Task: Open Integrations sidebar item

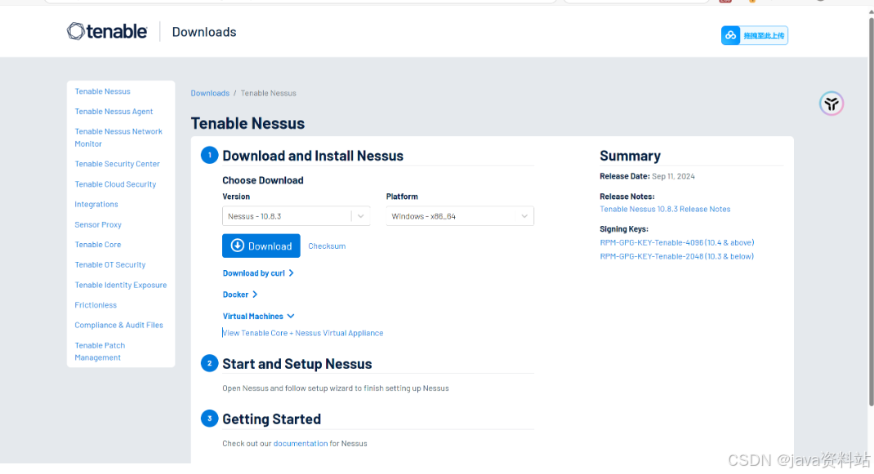Action: [96, 205]
